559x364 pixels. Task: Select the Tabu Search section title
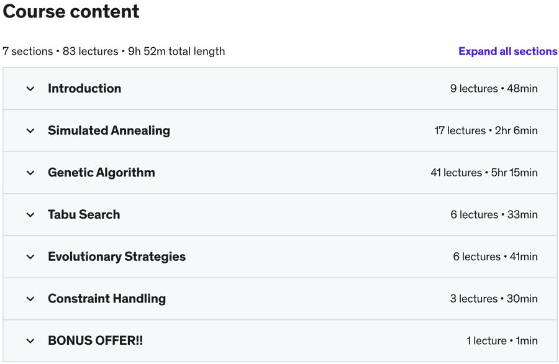coord(84,215)
